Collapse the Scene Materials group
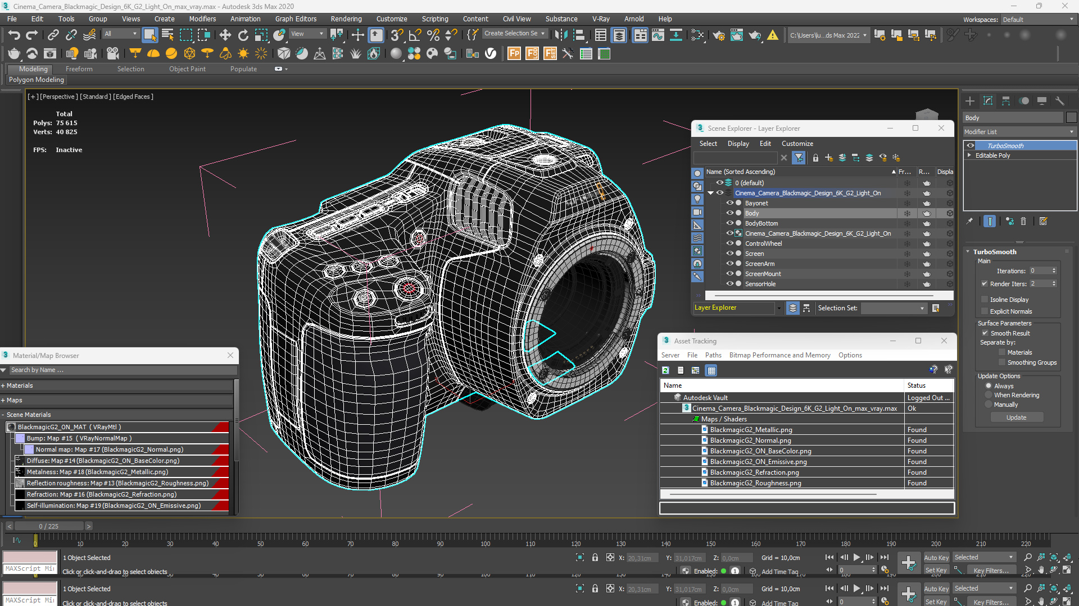1079x606 pixels. click(x=3, y=415)
